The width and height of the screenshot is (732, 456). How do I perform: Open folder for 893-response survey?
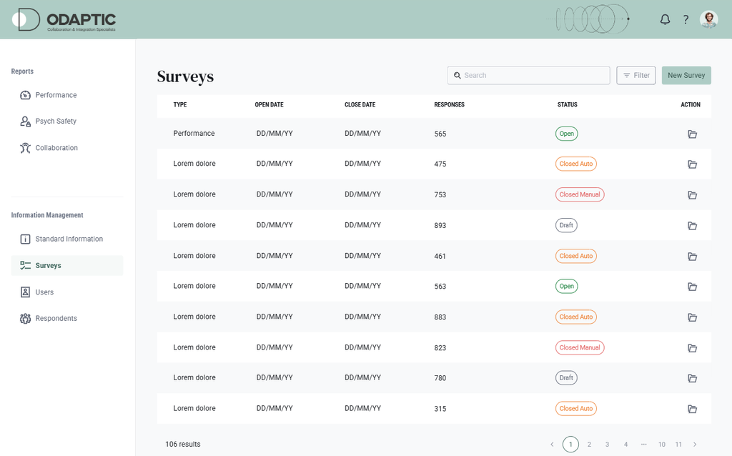pyautogui.click(x=692, y=226)
